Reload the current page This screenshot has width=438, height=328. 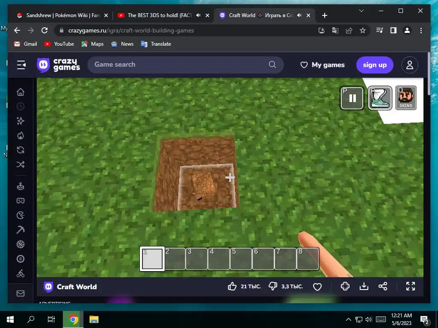tap(44, 30)
